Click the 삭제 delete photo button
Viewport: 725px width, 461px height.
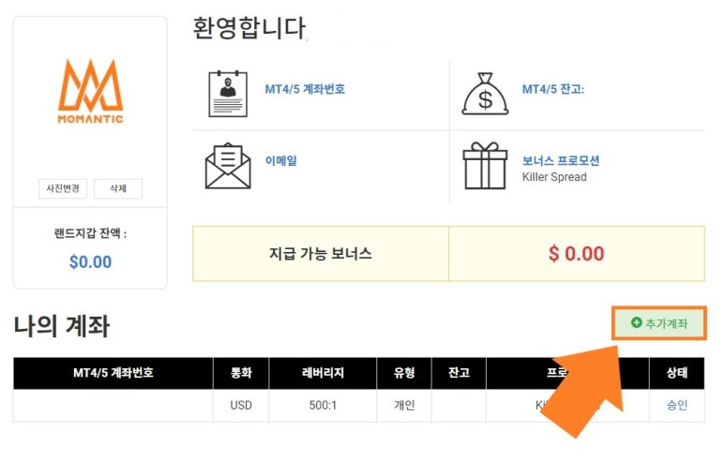[118, 188]
